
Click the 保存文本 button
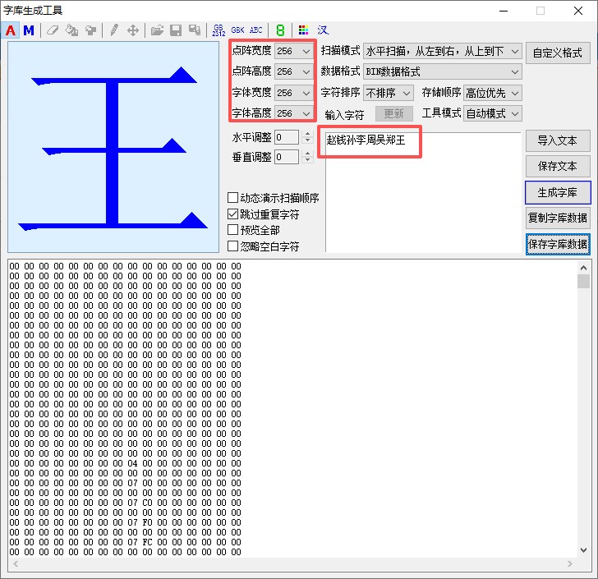(x=558, y=166)
